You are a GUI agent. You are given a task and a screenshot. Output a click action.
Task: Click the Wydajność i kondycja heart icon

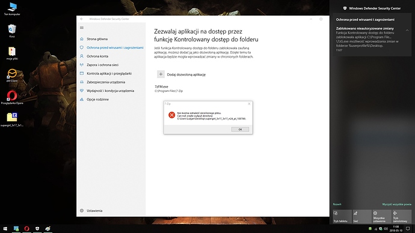click(82, 91)
